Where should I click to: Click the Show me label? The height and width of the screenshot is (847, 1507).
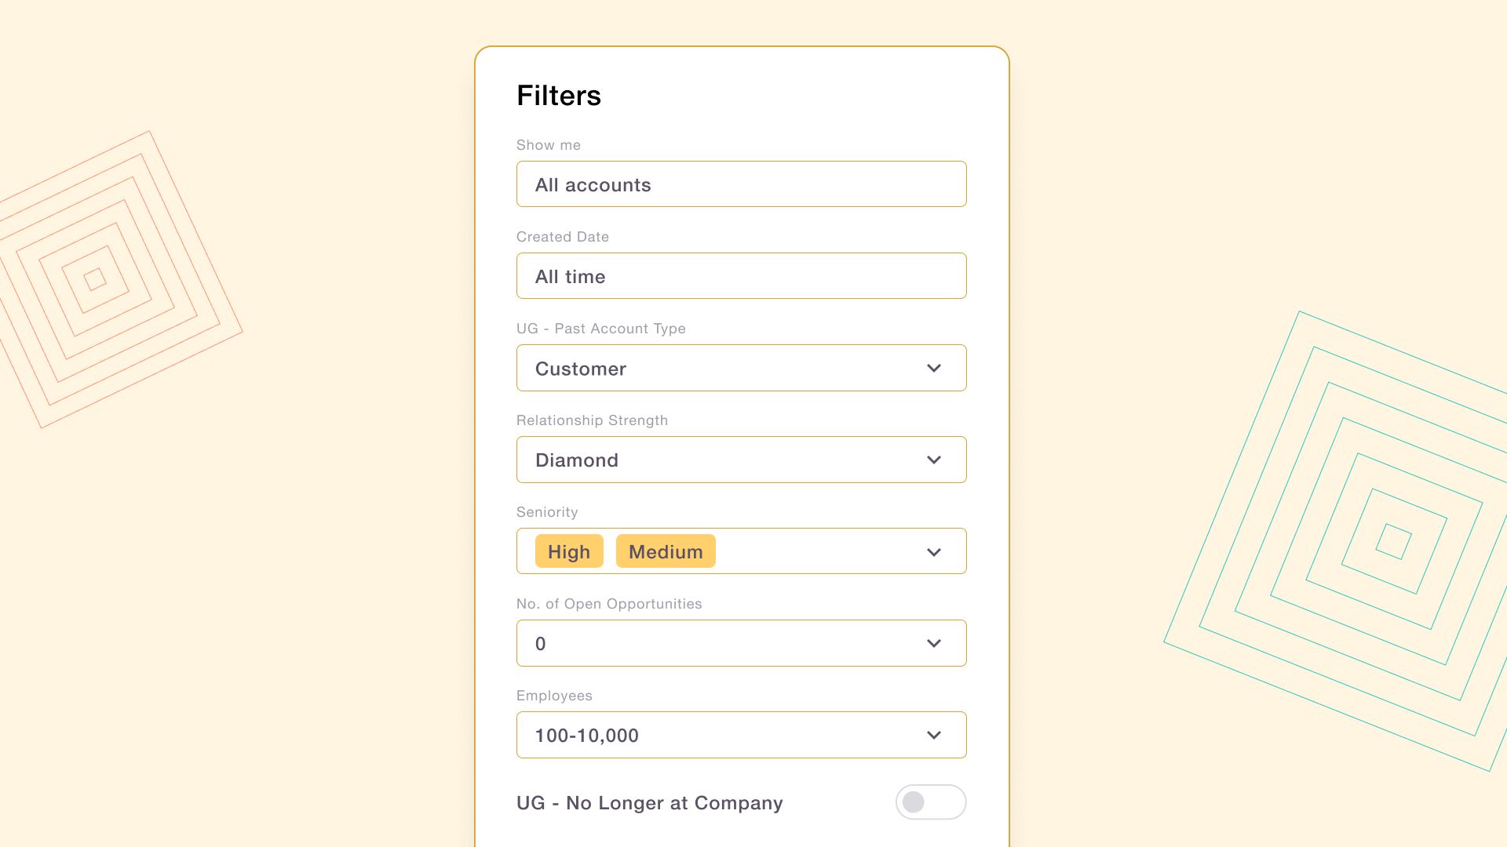tap(549, 145)
